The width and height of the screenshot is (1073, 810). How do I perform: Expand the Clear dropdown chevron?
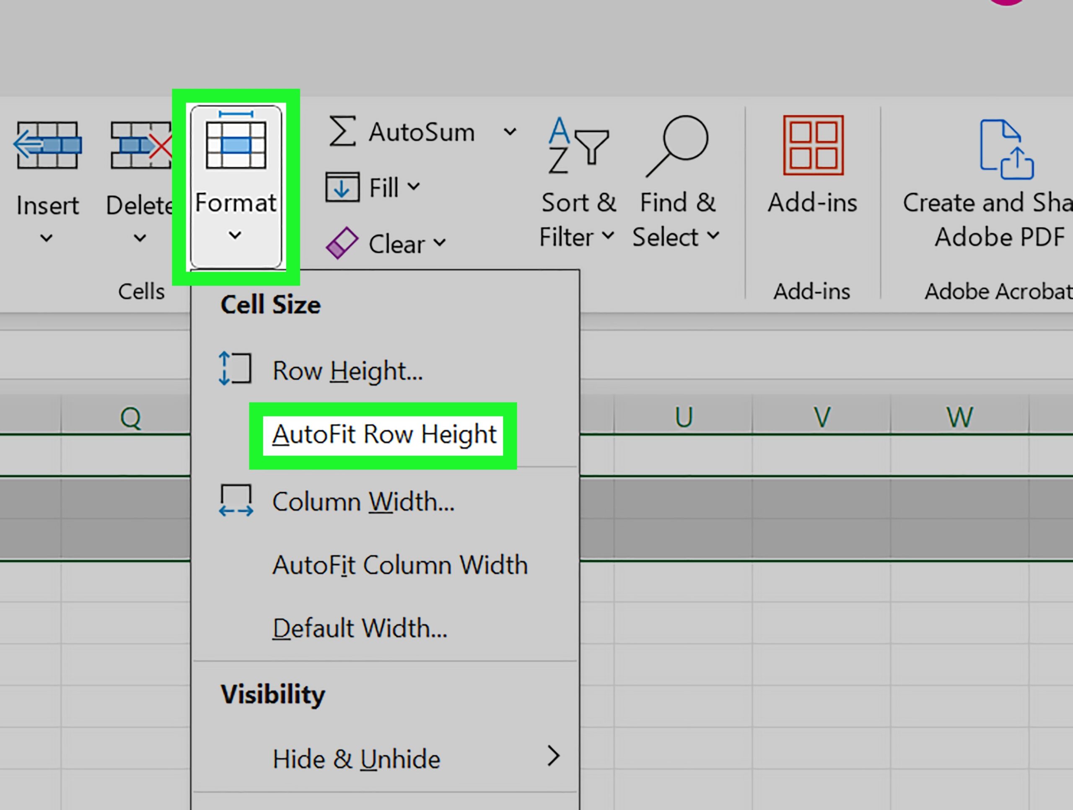440,242
